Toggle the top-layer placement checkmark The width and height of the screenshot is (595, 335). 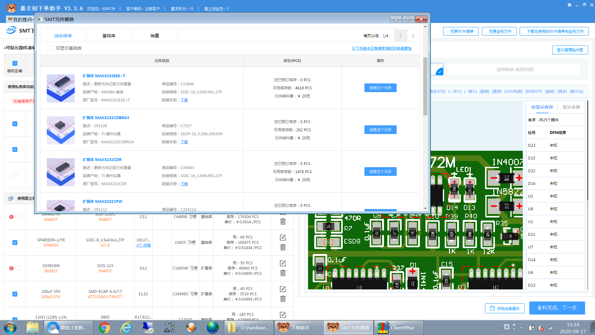click(439, 72)
